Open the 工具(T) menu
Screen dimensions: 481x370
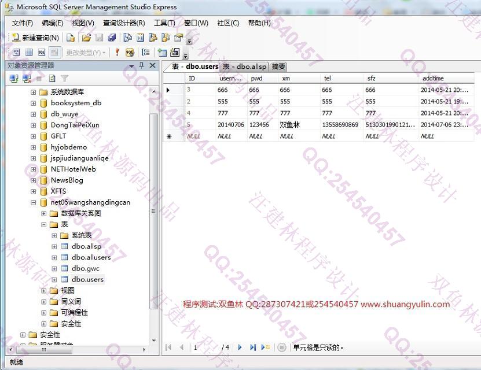click(164, 23)
